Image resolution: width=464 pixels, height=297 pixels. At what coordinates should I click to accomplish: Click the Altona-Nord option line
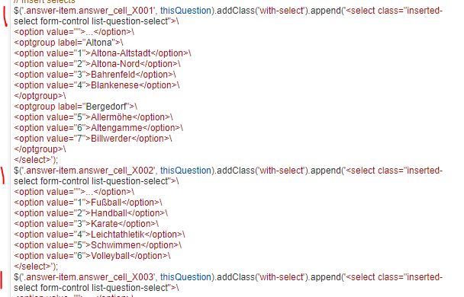[97, 64]
